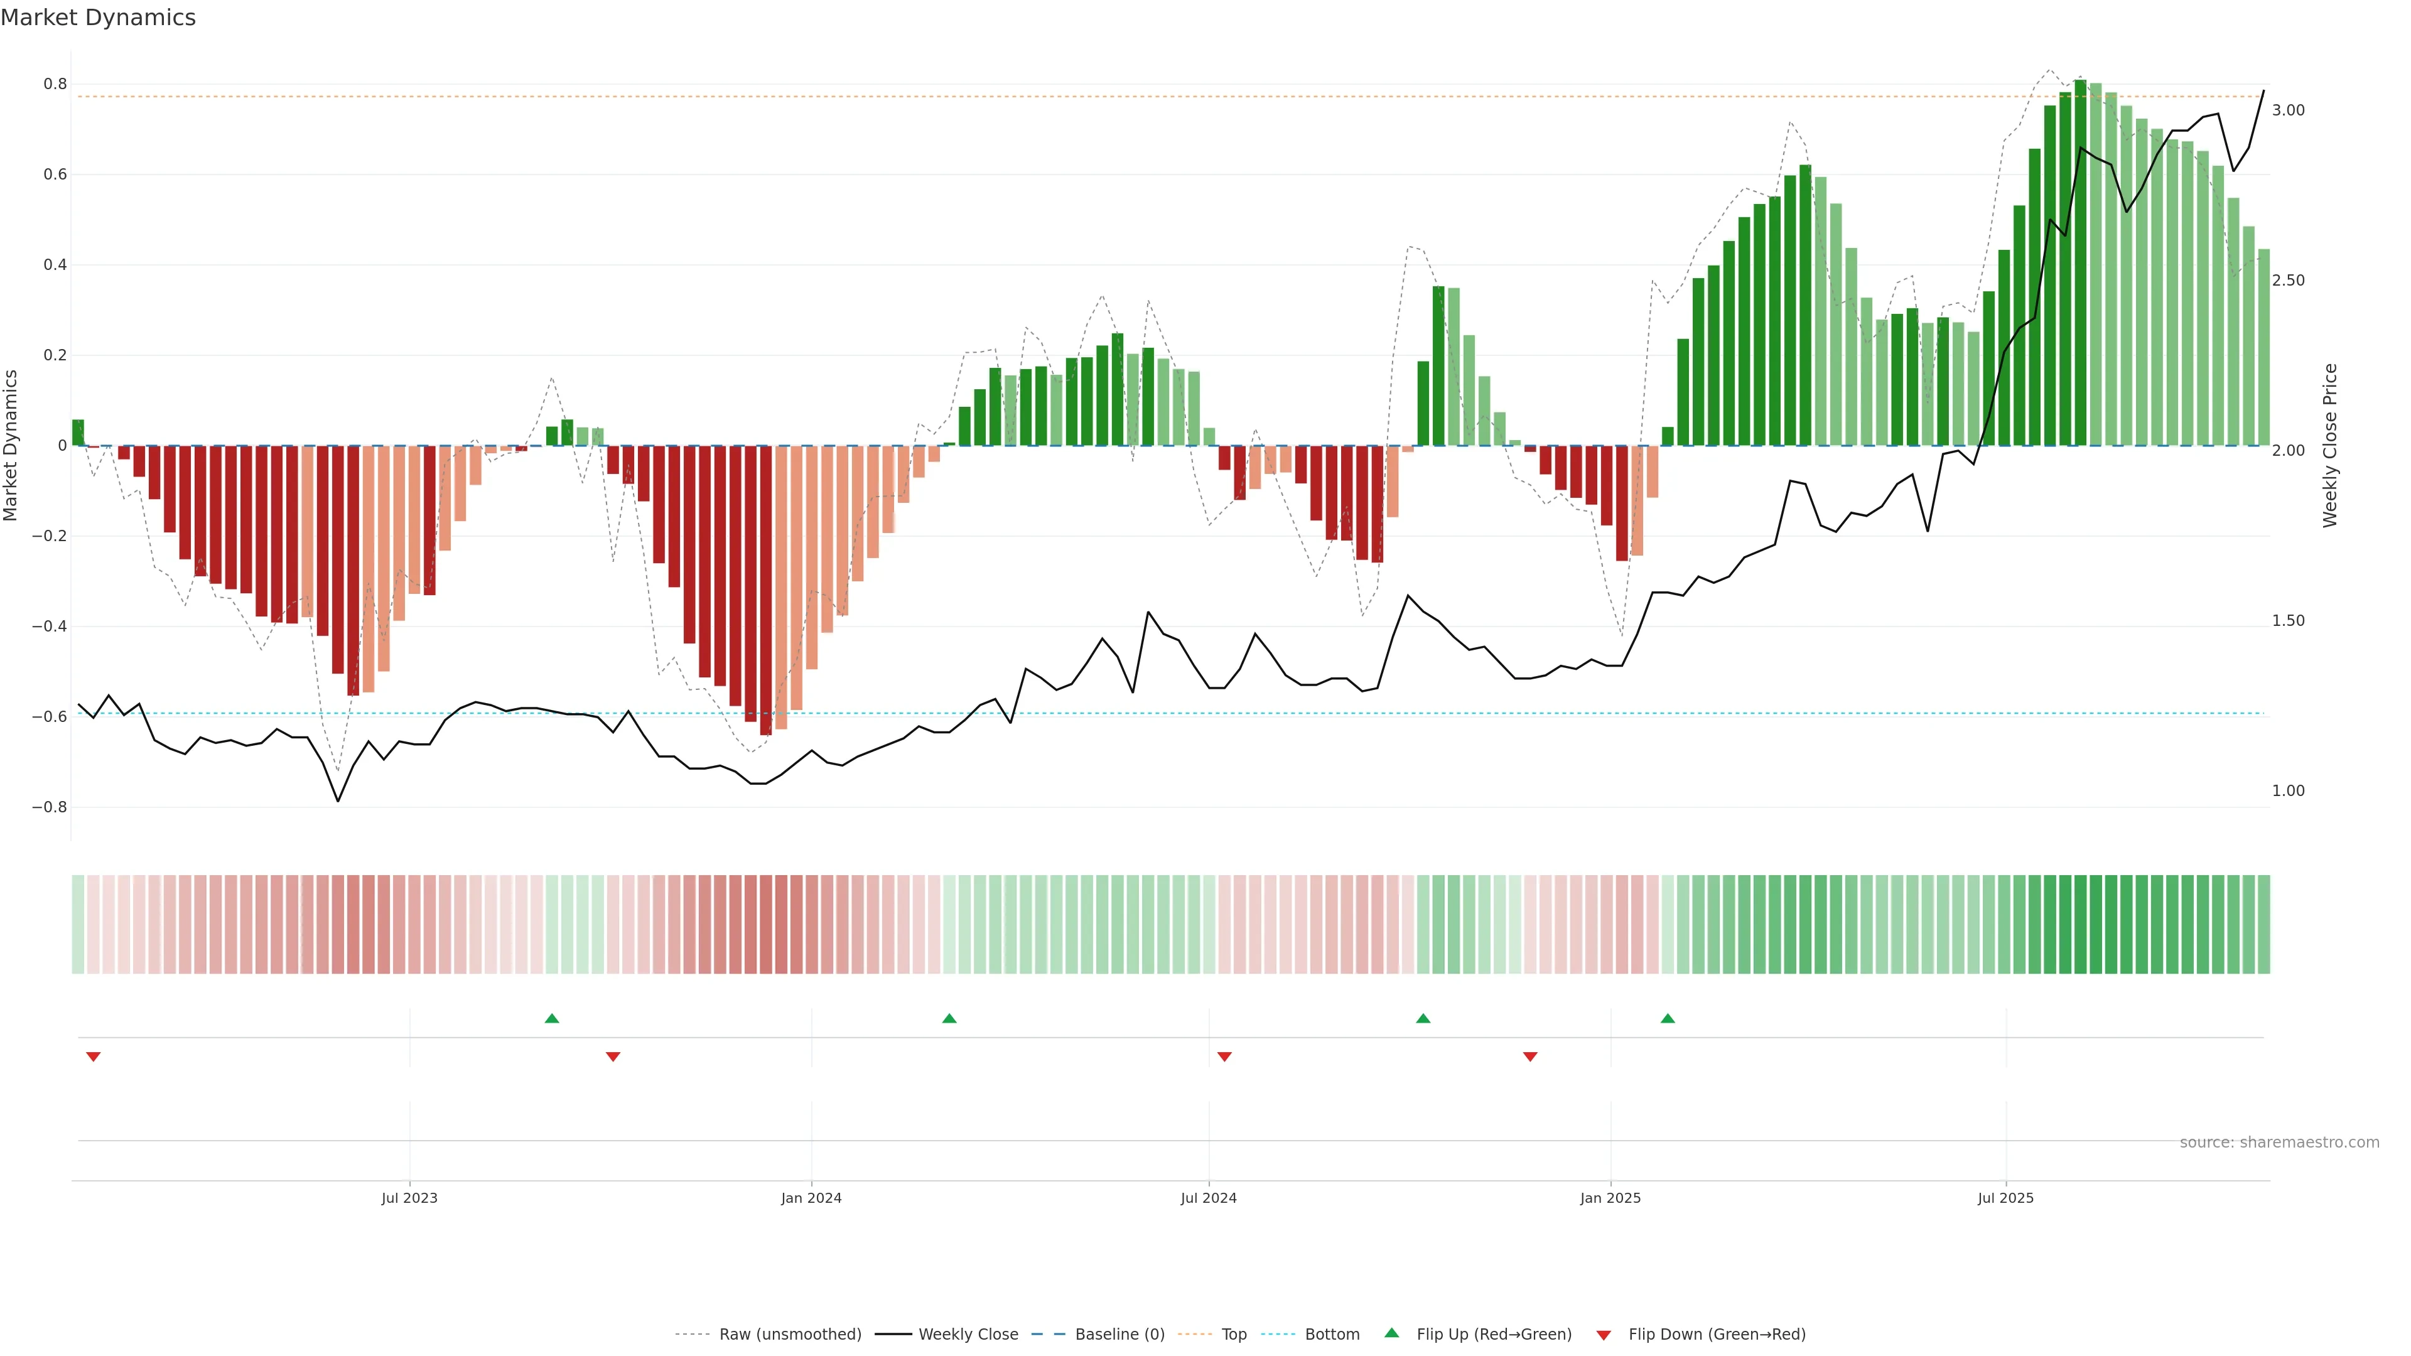Click the red flip-down marker before Jan 2025
The image size is (2411, 1356).
pyautogui.click(x=1530, y=1057)
